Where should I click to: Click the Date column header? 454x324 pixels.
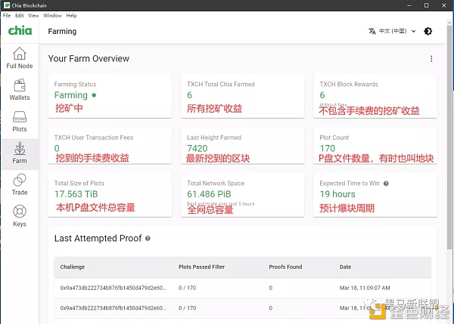point(346,267)
